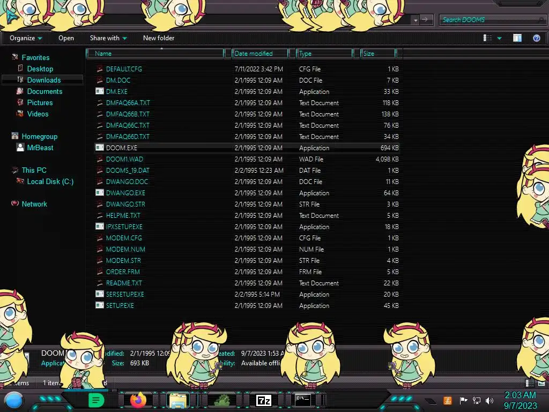The height and width of the screenshot is (412, 549).
Task: Toggle the preview pane icon
Action: click(517, 38)
